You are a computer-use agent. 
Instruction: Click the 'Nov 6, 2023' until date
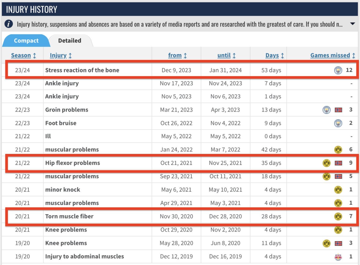coord(225,96)
